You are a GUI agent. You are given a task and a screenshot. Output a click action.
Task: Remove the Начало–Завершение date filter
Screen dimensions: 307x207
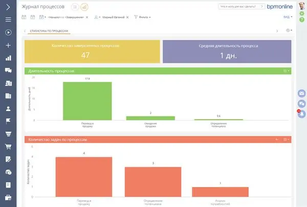[x=87, y=17]
